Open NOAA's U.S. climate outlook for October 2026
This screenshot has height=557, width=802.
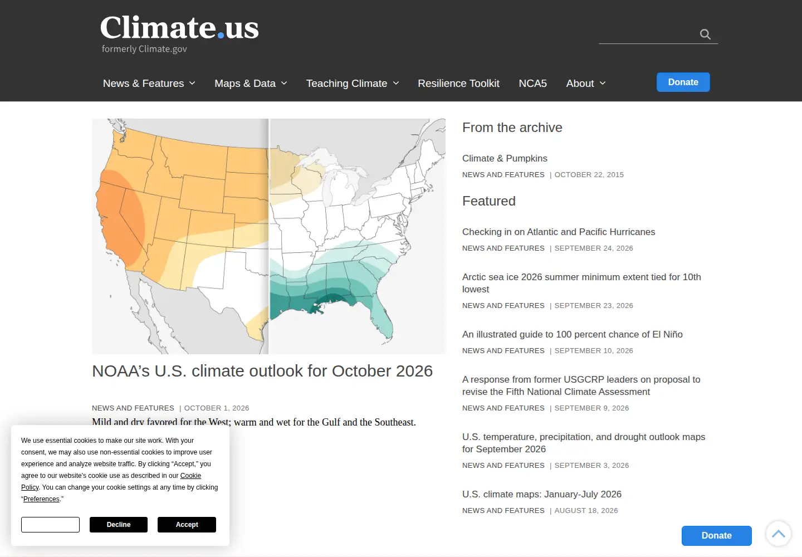click(x=262, y=371)
